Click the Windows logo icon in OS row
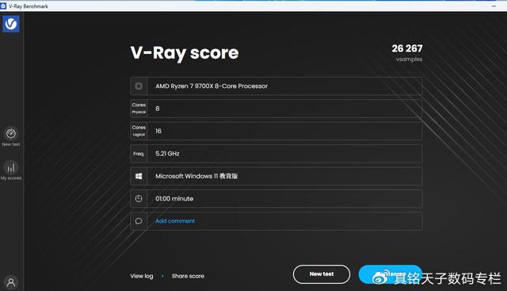Viewport: 507px width, 291px height. [139, 176]
